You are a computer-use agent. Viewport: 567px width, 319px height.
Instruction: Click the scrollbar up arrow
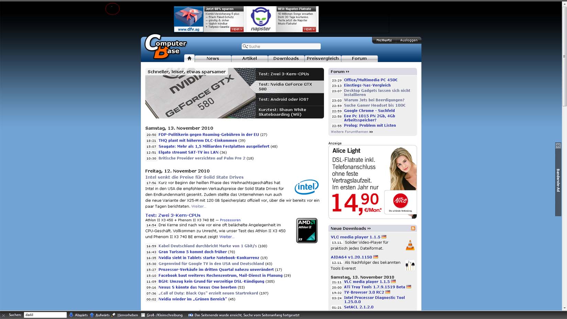click(x=564, y=4)
